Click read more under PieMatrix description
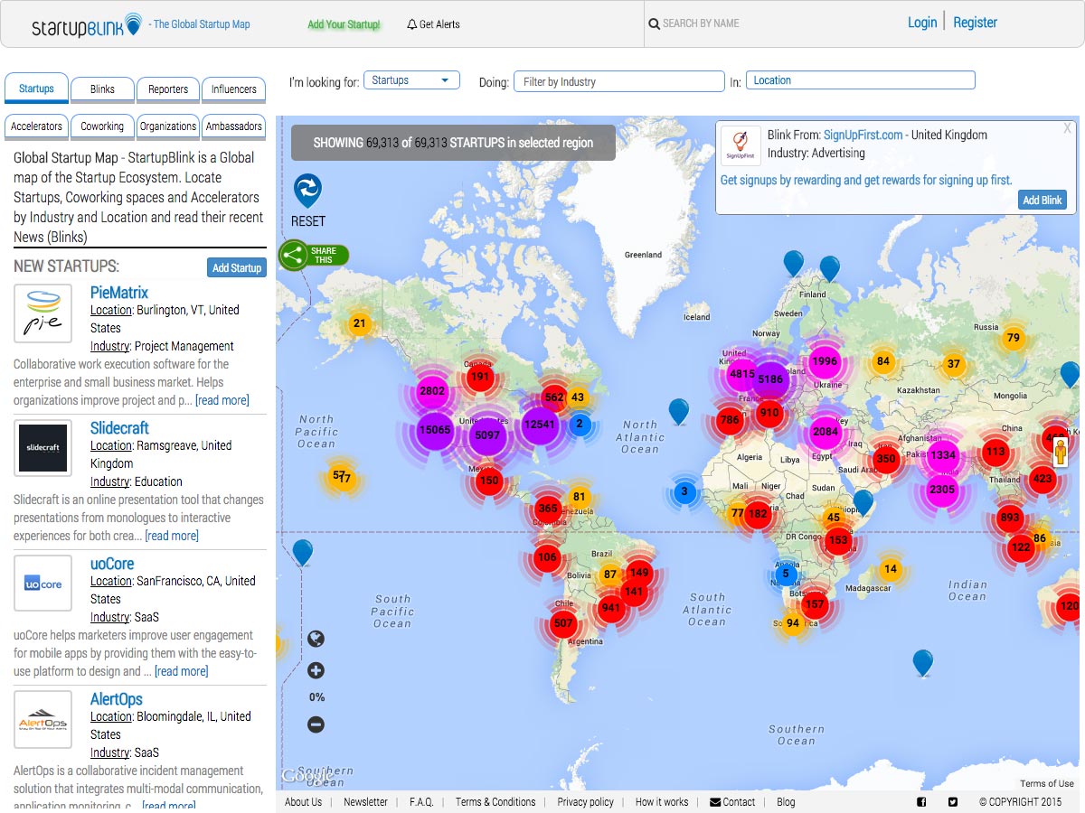This screenshot has width=1085, height=813. pyautogui.click(x=222, y=400)
